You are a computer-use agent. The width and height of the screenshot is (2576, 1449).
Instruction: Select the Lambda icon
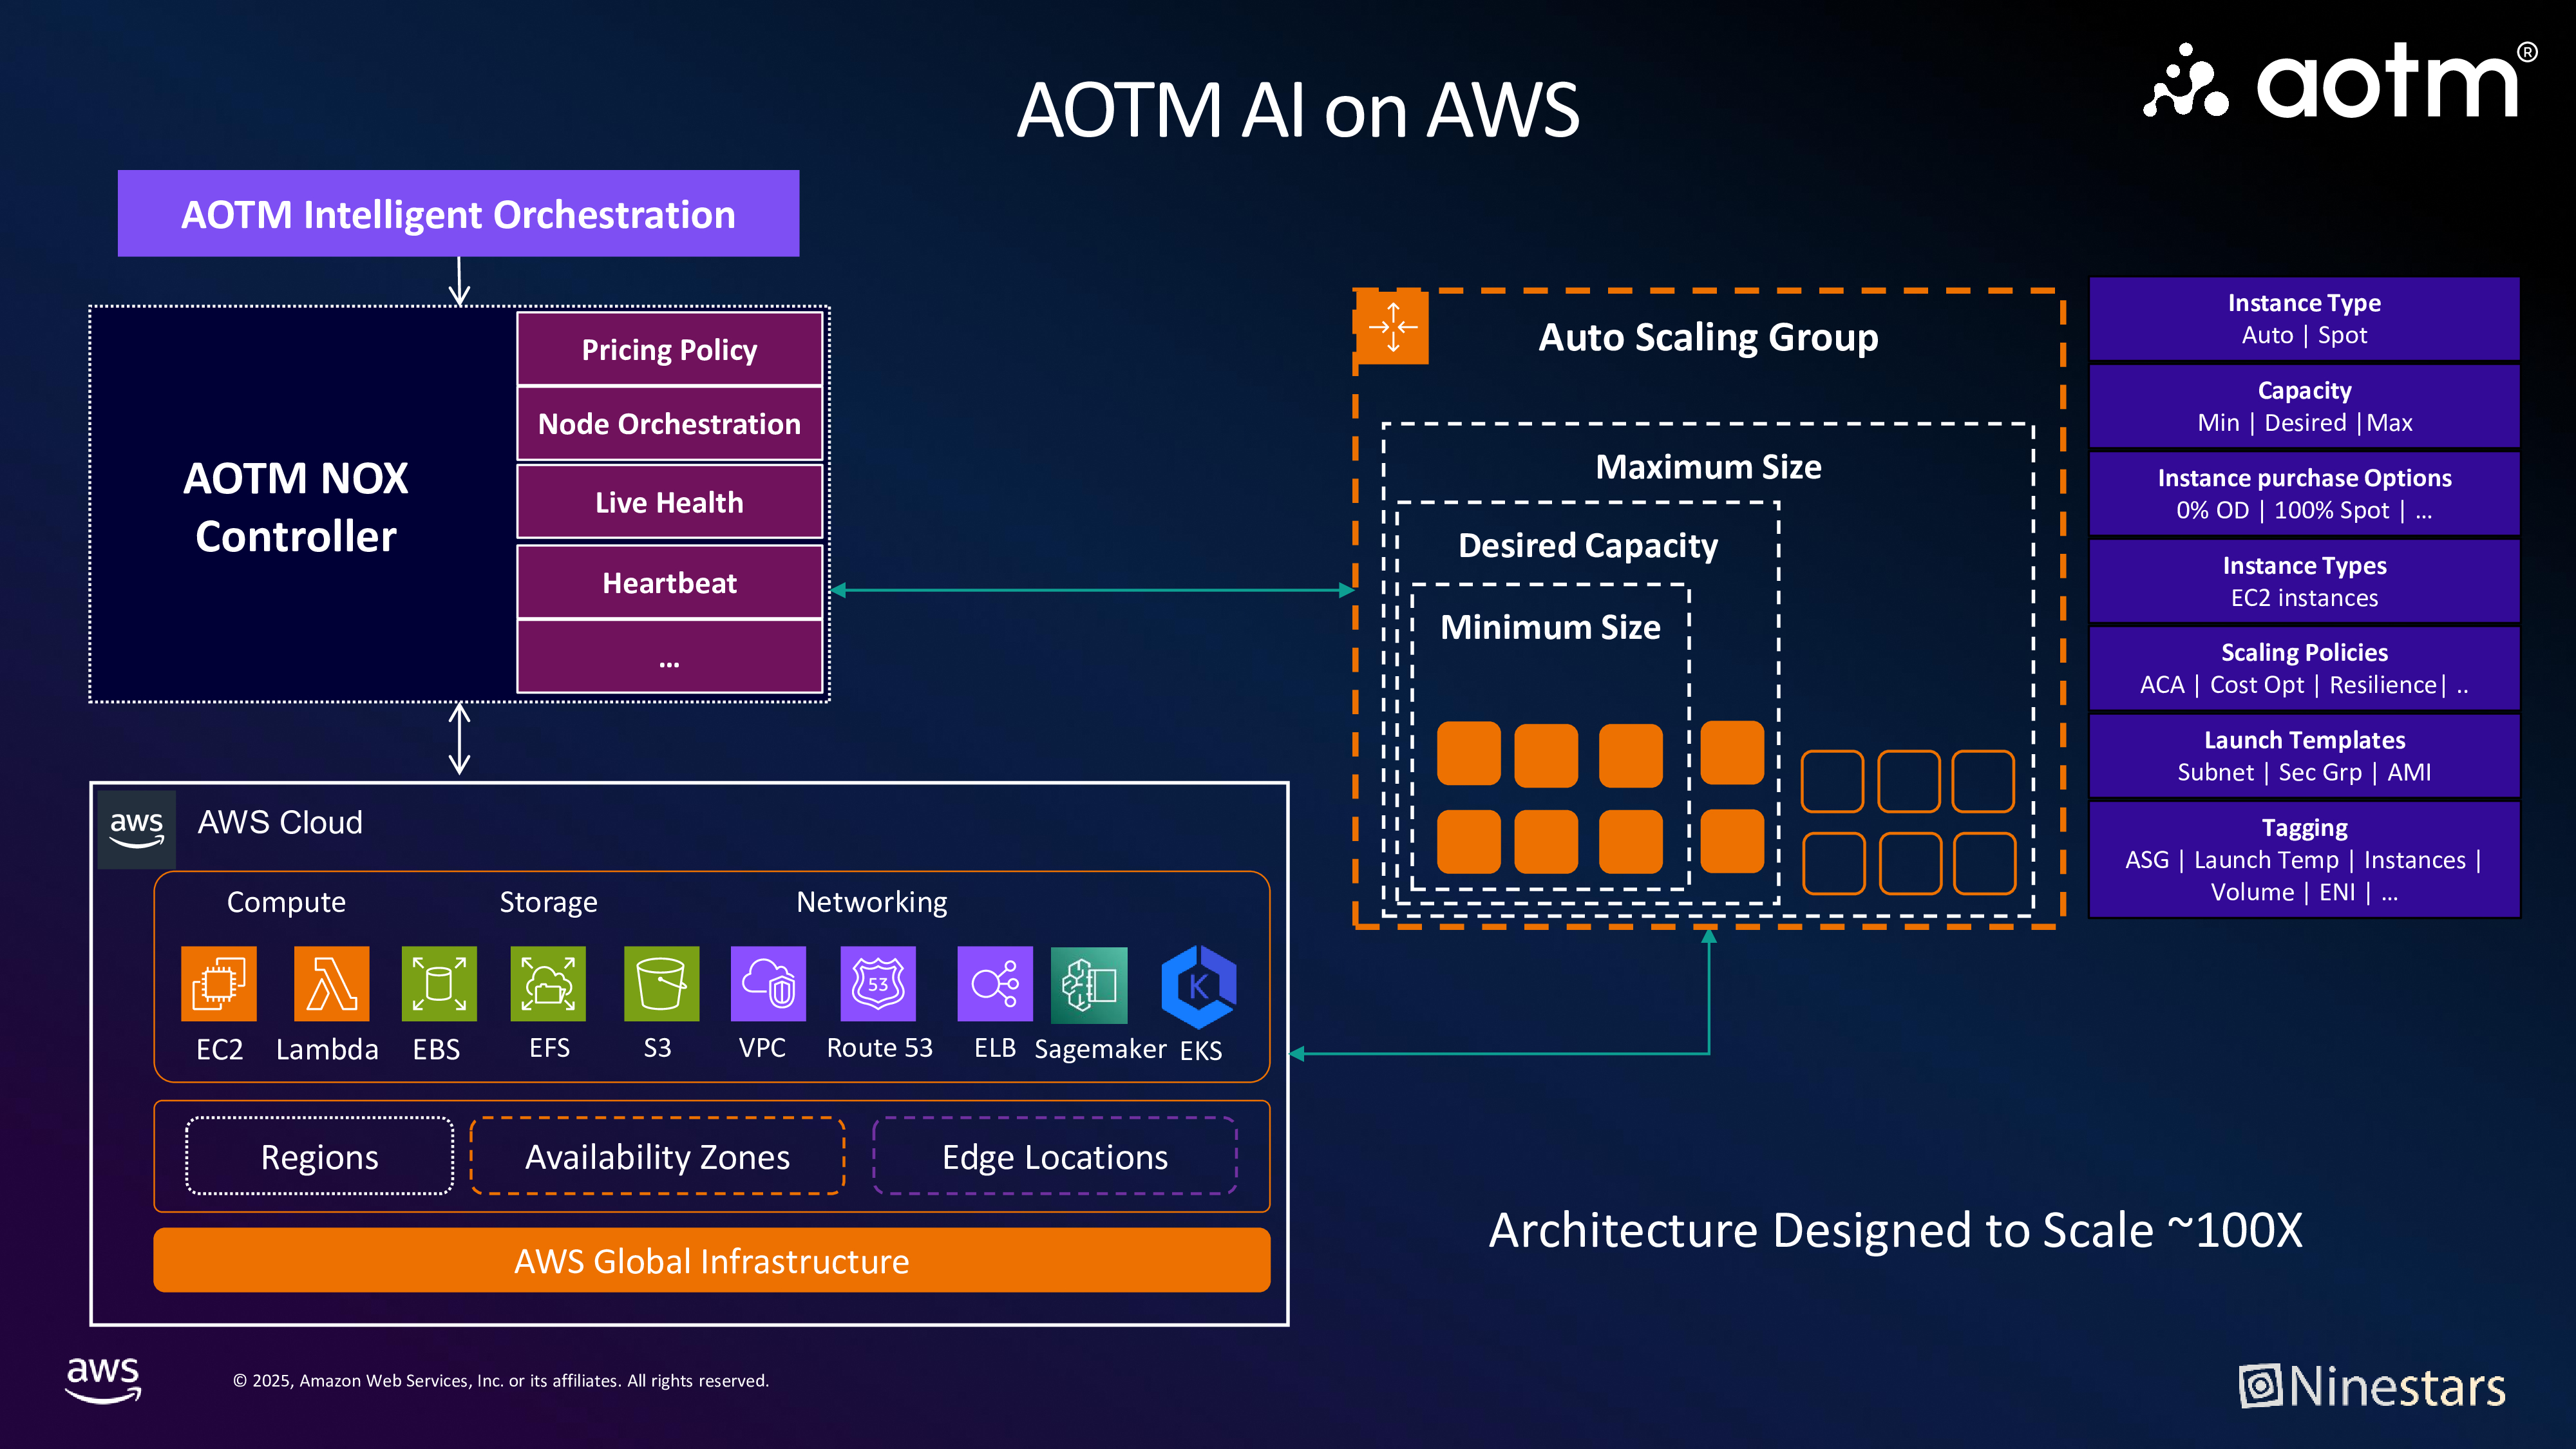point(331,984)
